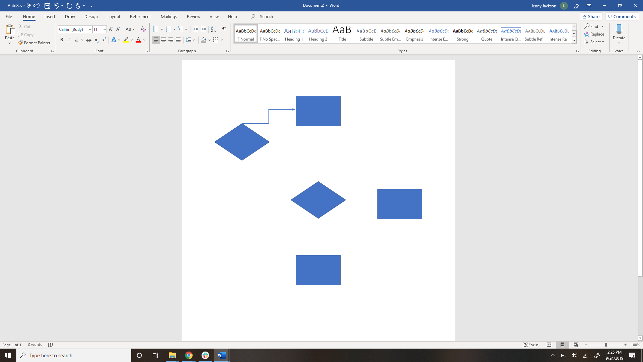The height and width of the screenshot is (362, 643).
Task: Click the Bold formatting icon
Action: click(x=62, y=40)
